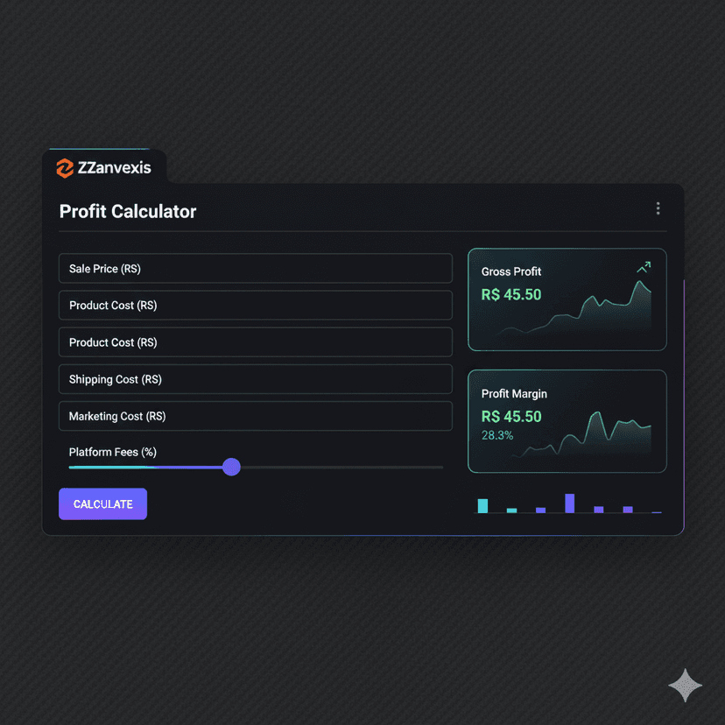Screen dimensions: 725x725
Task: Focus the Shipping Cost (R$) input
Action: click(x=255, y=379)
